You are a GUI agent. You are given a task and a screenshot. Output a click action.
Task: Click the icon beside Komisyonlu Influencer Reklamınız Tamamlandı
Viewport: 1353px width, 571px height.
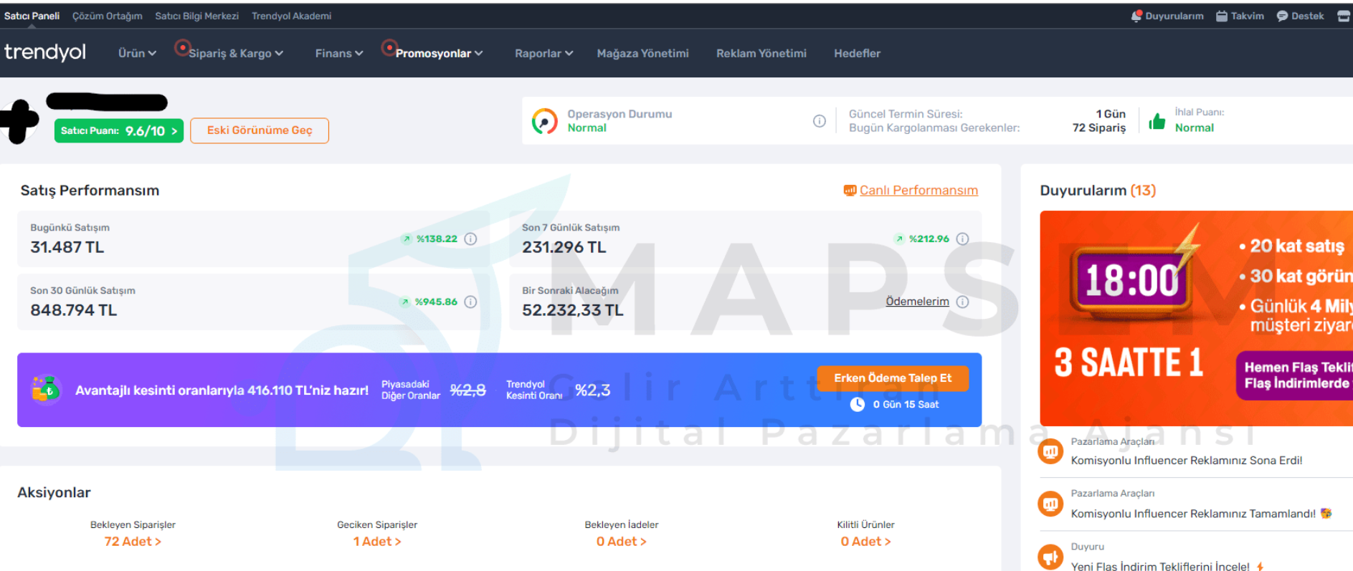click(1050, 504)
